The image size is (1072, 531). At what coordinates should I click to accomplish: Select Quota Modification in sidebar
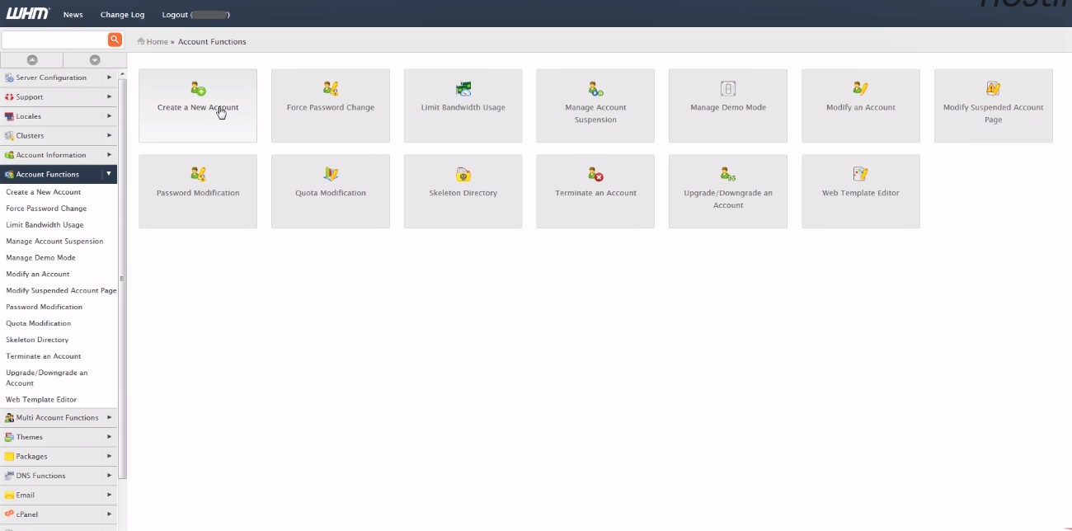click(x=39, y=323)
